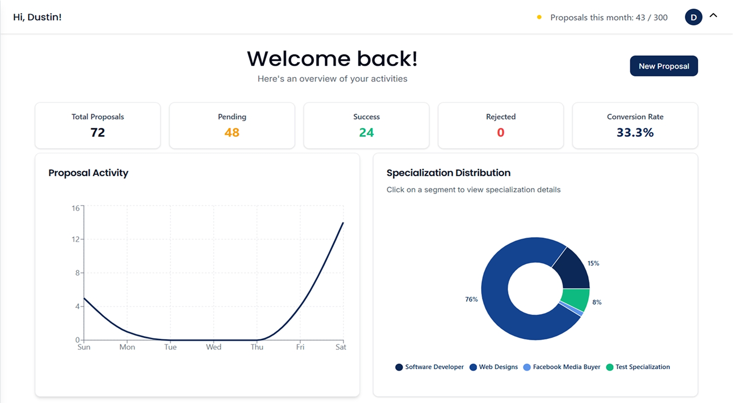The height and width of the screenshot is (403, 733).
Task: Click the D user avatar icon
Action: tap(693, 17)
